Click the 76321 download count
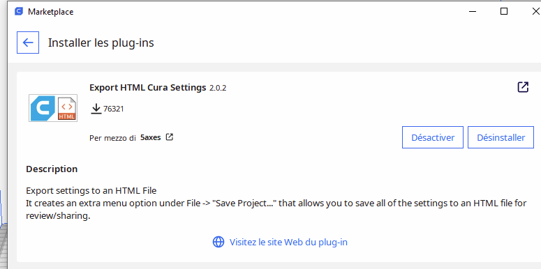 [x=114, y=109]
